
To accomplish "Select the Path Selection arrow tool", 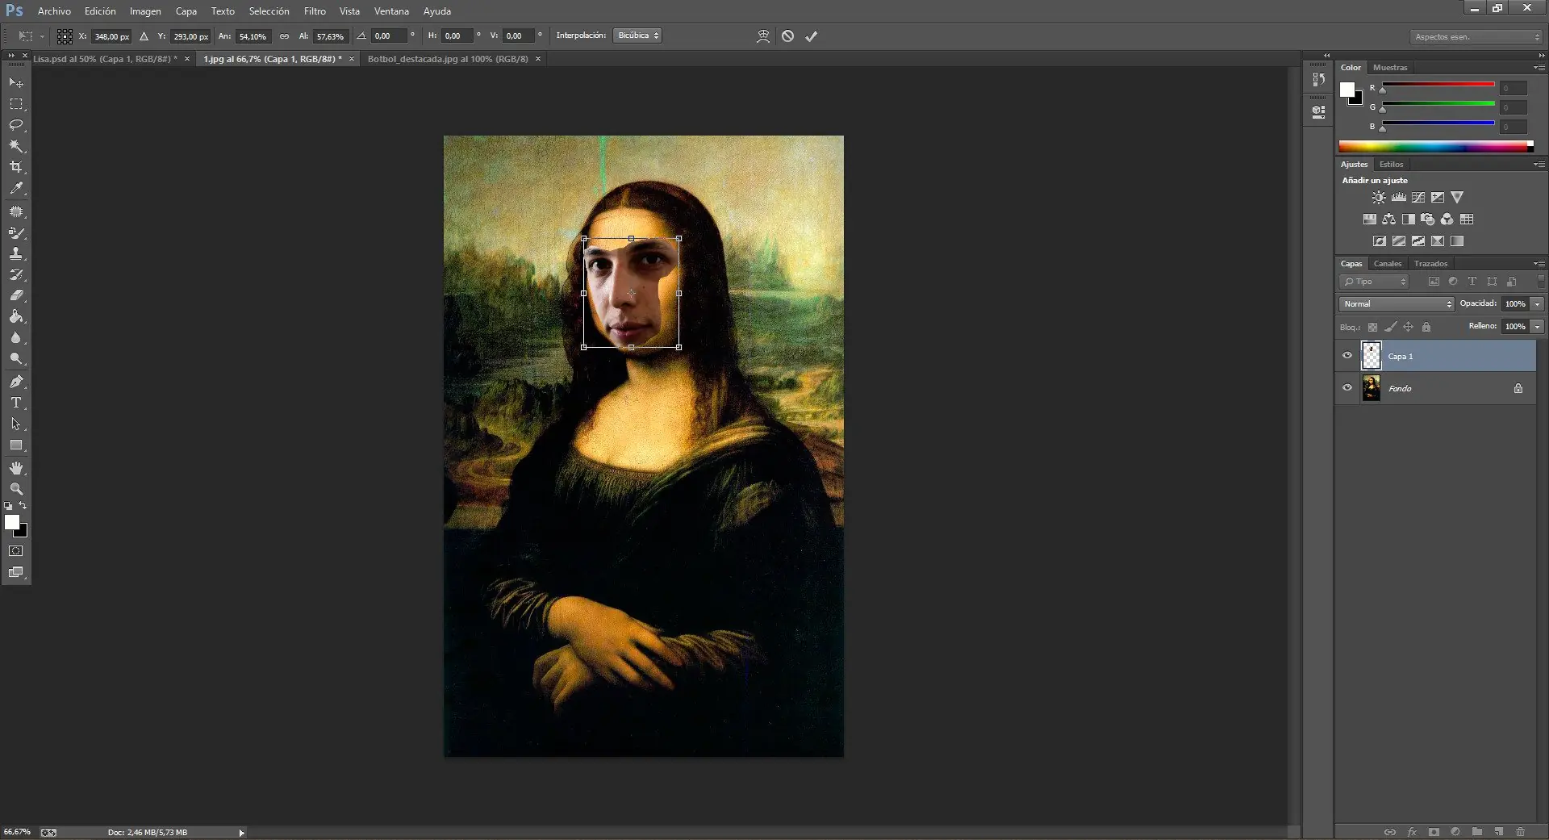I will pos(16,424).
